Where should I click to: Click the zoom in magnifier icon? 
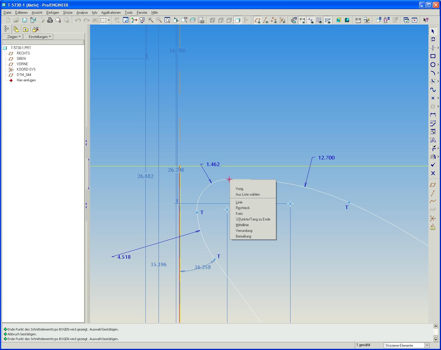pos(151,20)
